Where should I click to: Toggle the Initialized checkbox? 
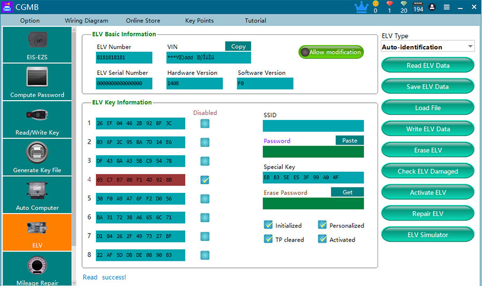(268, 225)
